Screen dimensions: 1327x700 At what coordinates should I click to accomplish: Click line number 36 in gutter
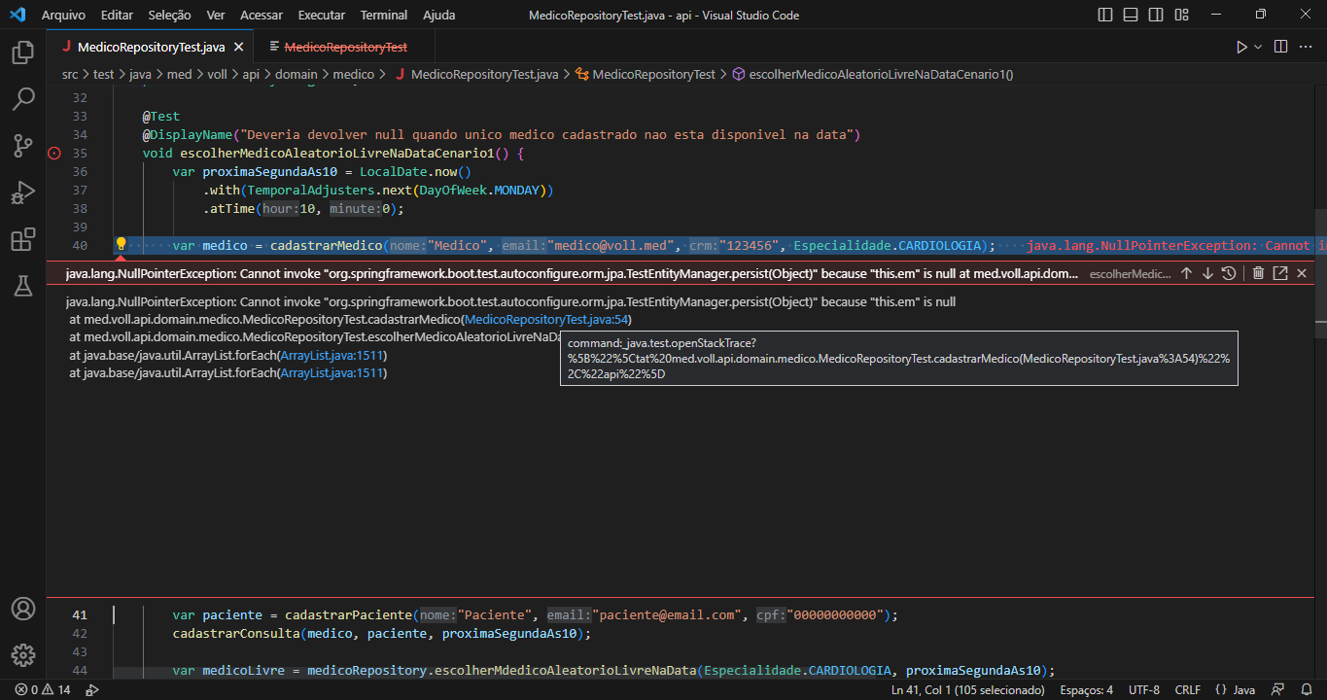(x=80, y=171)
